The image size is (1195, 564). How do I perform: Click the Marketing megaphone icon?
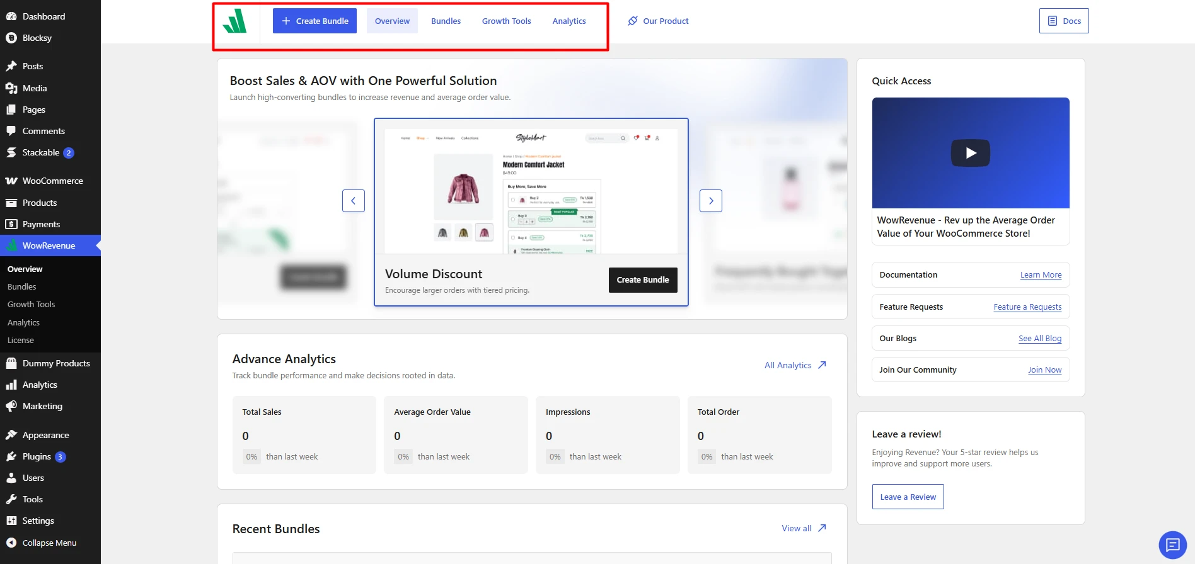click(11, 406)
